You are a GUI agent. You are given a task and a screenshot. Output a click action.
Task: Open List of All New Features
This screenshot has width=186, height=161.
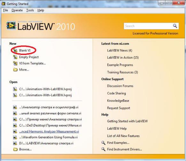[123, 136]
